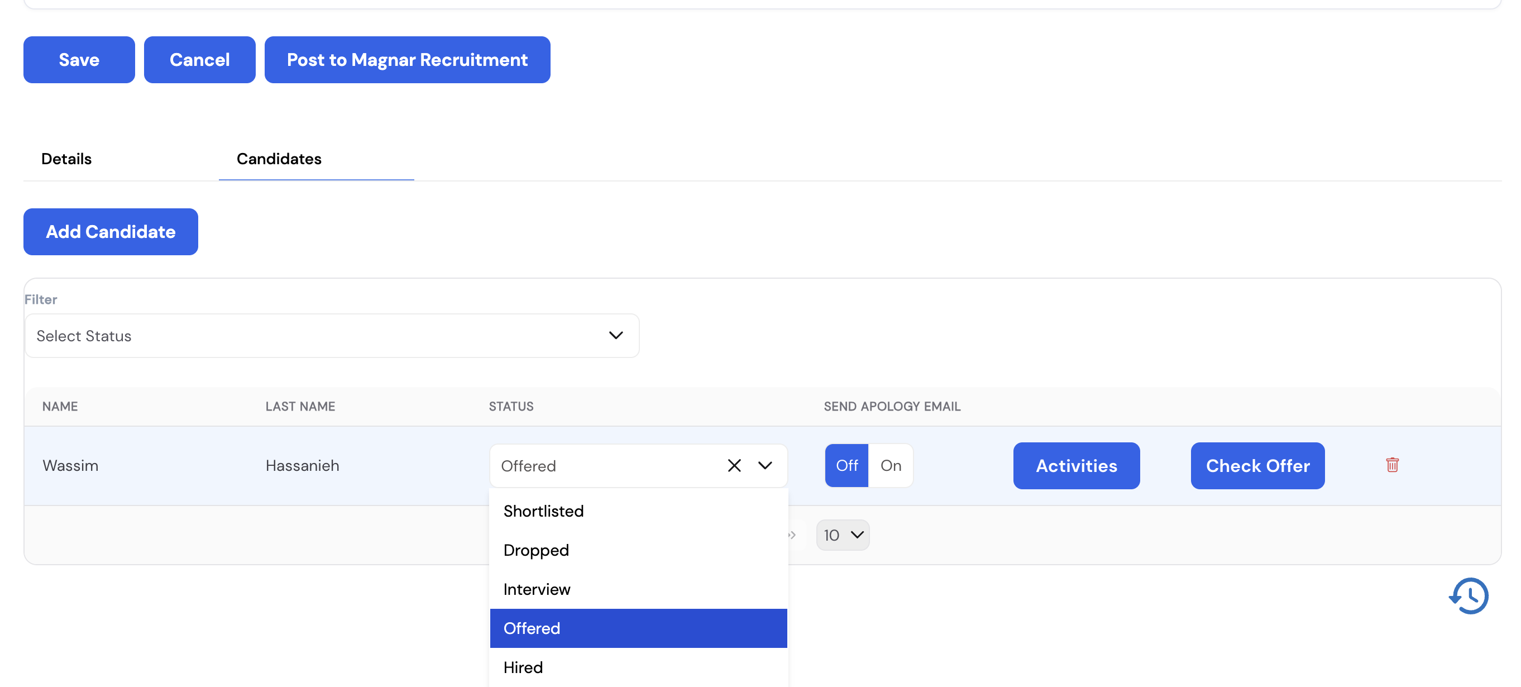Choose Shortlisted from status list
Viewport: 1521px width, 687px height.
[x=638, y=511]
